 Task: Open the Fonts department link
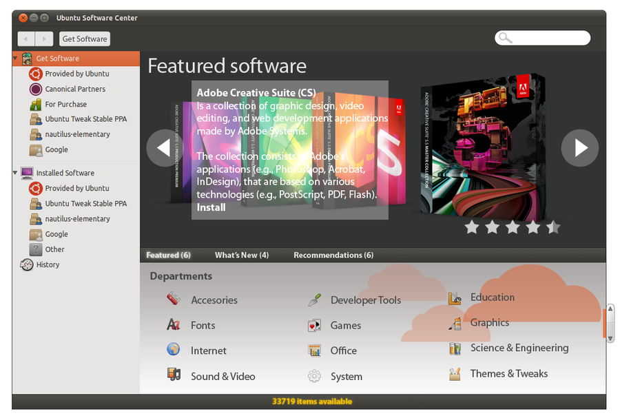tap(203, 326)
